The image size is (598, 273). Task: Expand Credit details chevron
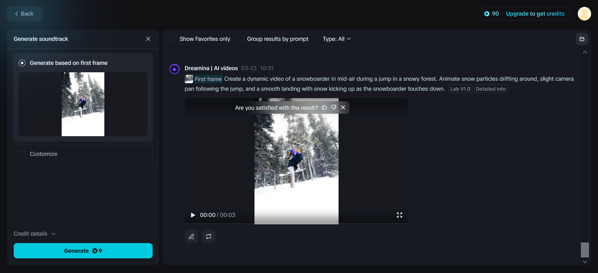click(54, 234)
